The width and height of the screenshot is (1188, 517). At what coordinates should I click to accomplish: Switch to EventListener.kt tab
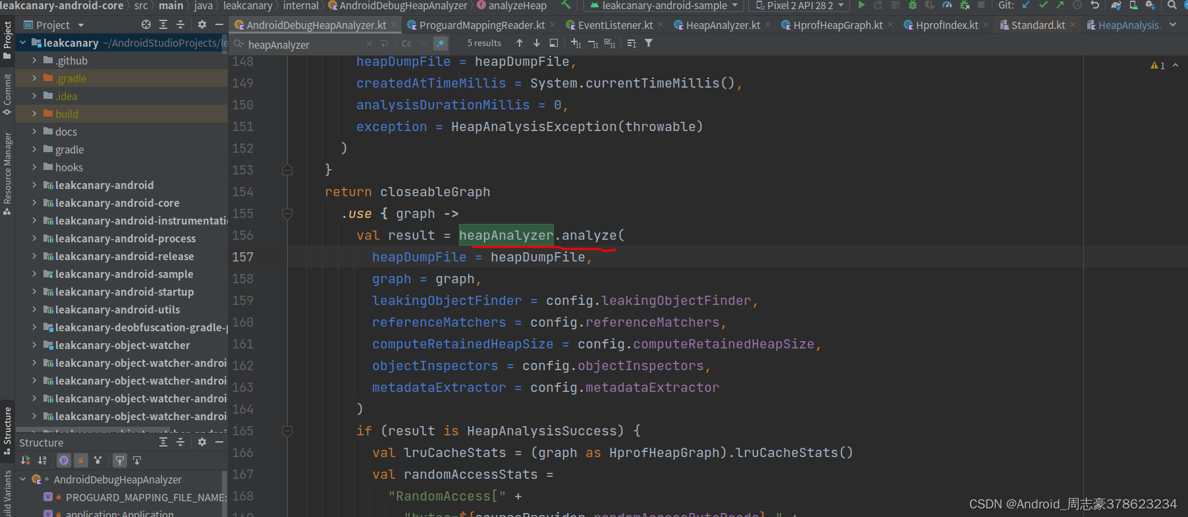615,25
